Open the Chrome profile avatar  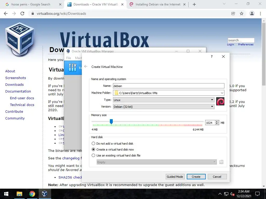pos(252,13)
